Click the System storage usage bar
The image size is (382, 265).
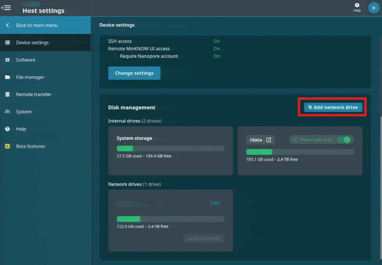pyautogui.click(x=170, y=148)
